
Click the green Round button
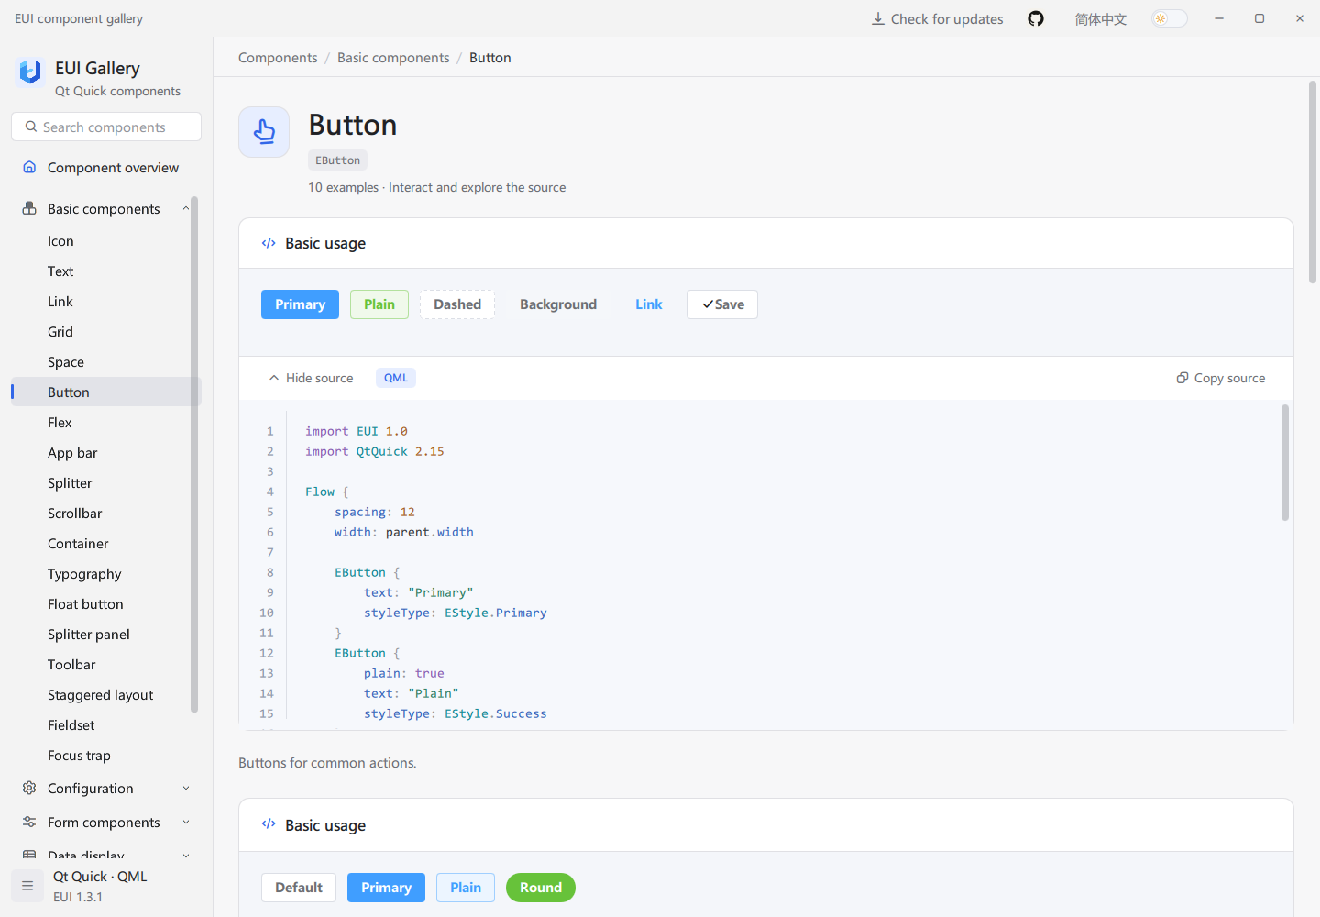coord(541,888)
